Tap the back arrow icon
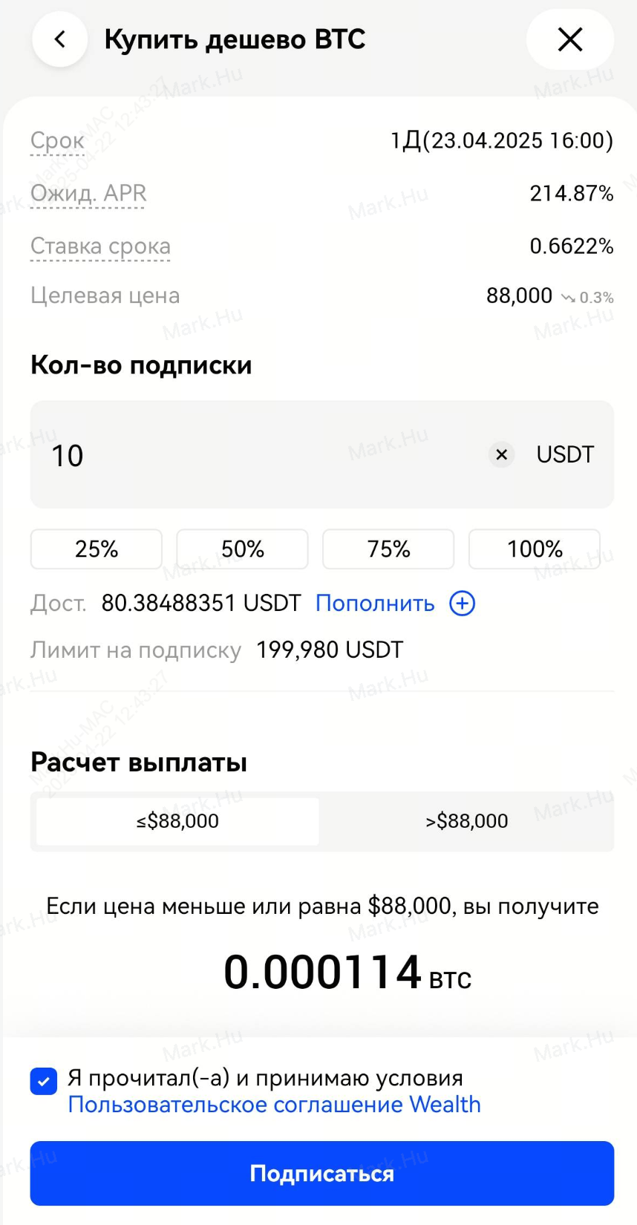The width and height of the screenshot is (637, 1225). point(60,39)
